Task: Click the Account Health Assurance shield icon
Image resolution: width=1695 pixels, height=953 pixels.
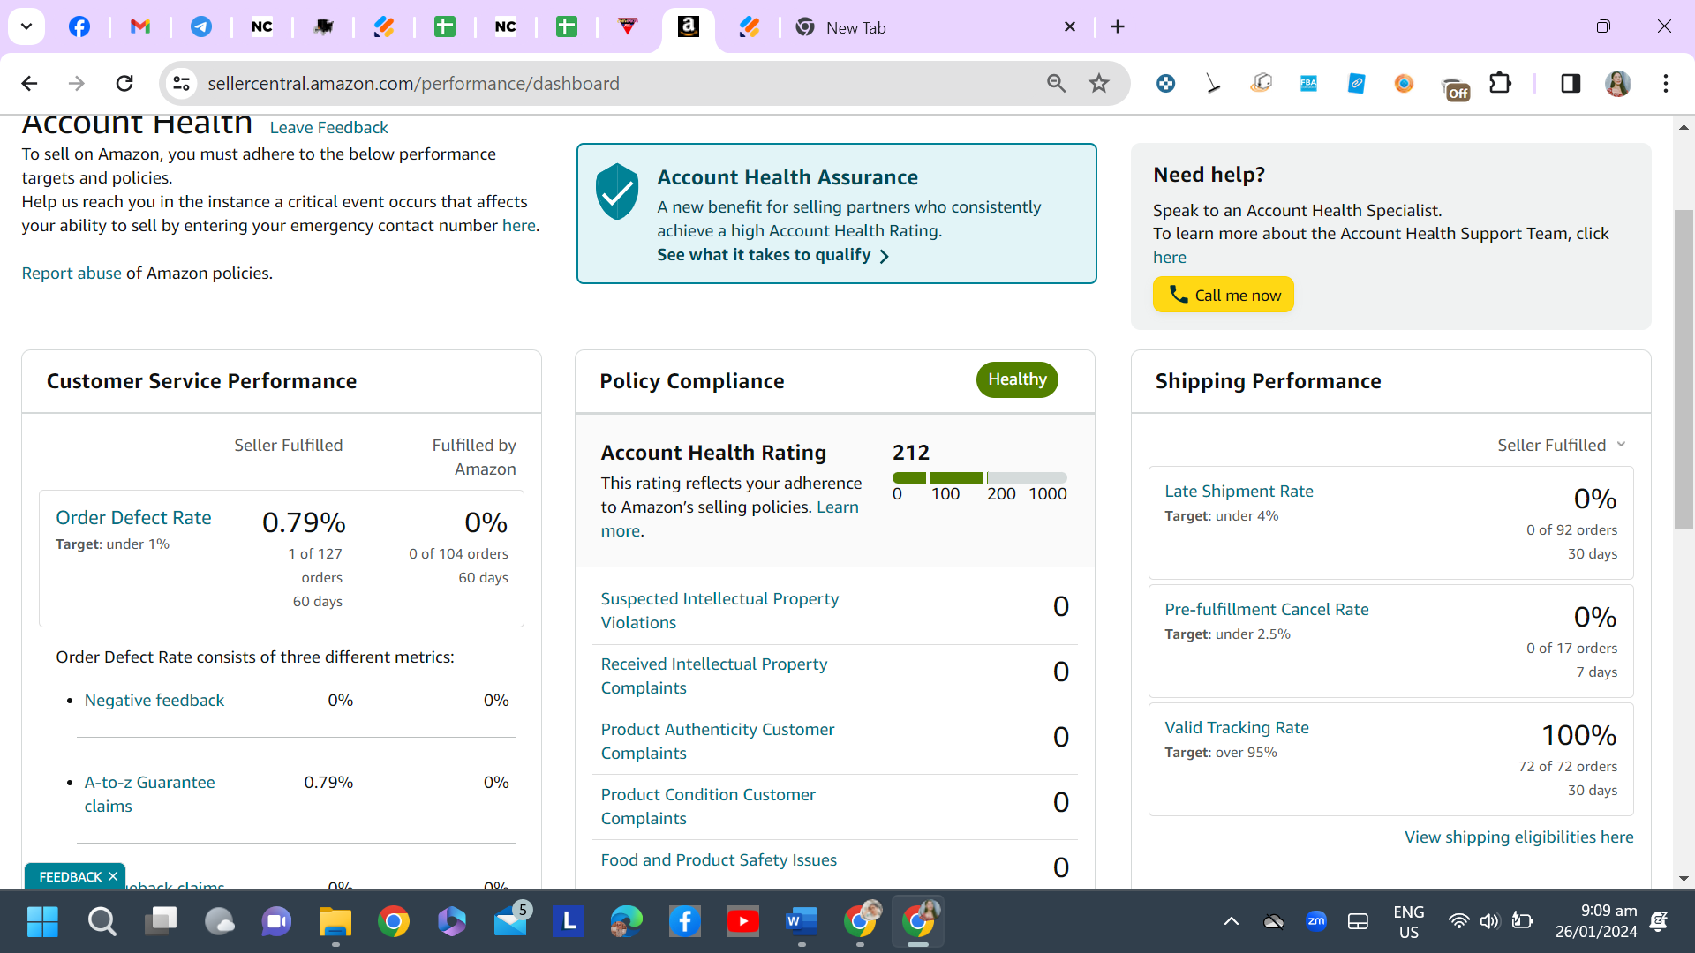Action: point(617,191)
